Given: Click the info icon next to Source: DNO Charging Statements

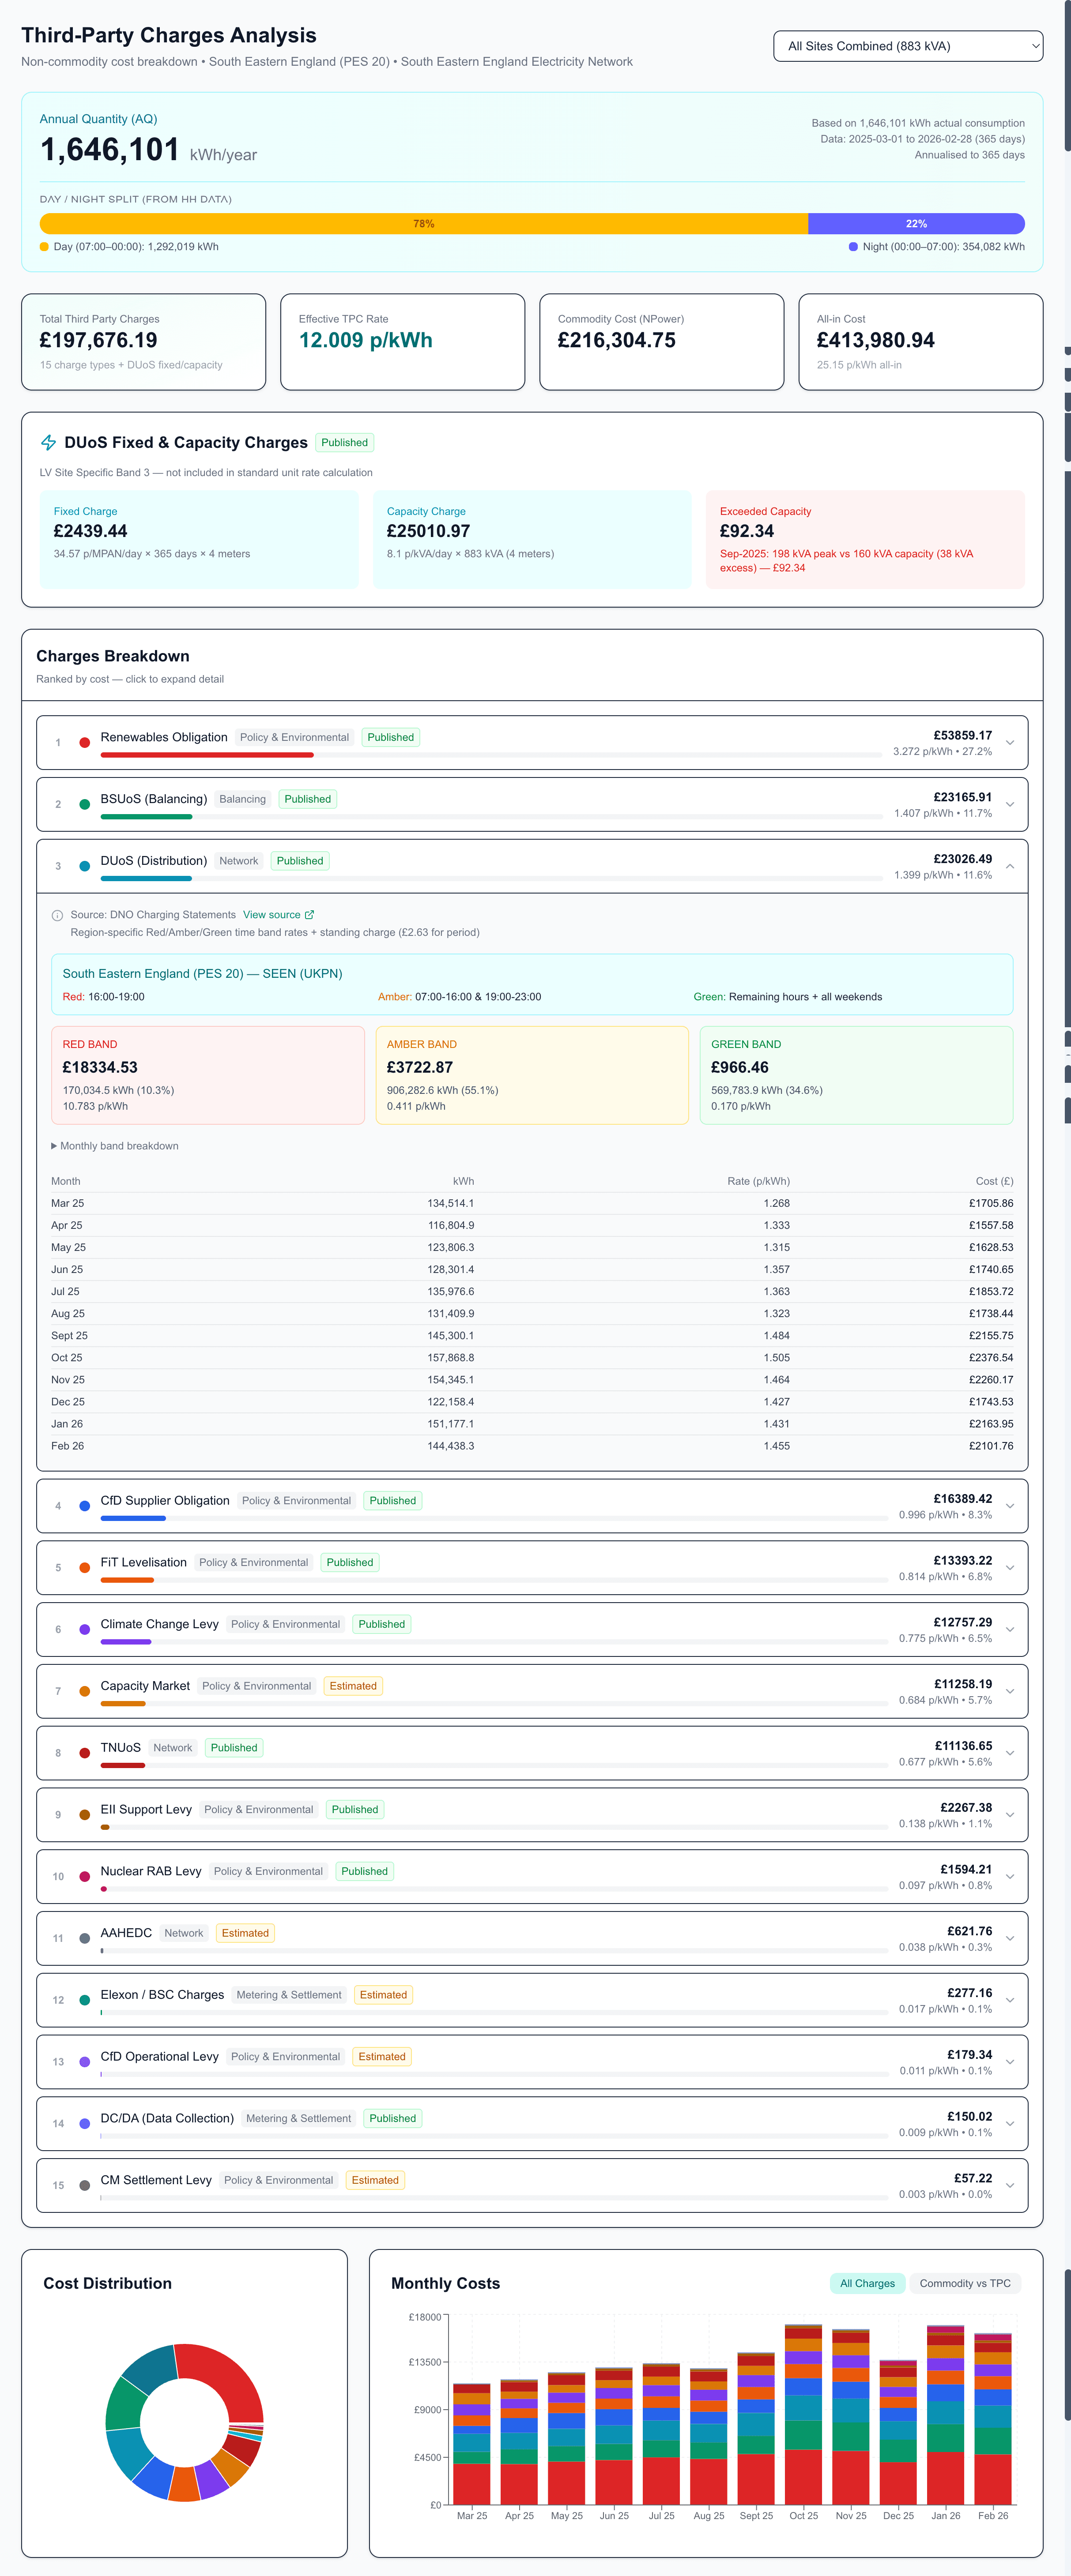Looking at the screenshot, I should 57,915.
